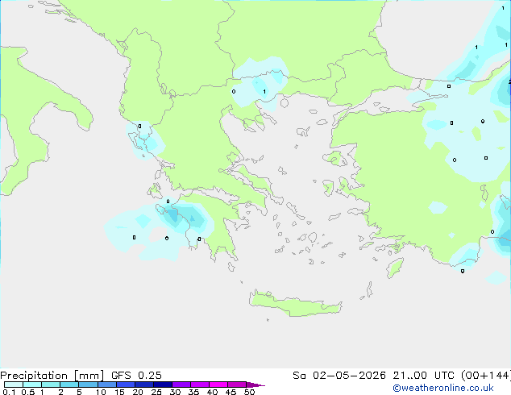Viewport: 511px width, 395px height.
Task: Select the 2–5 mm legend color swatch
Action: point(69,385)
